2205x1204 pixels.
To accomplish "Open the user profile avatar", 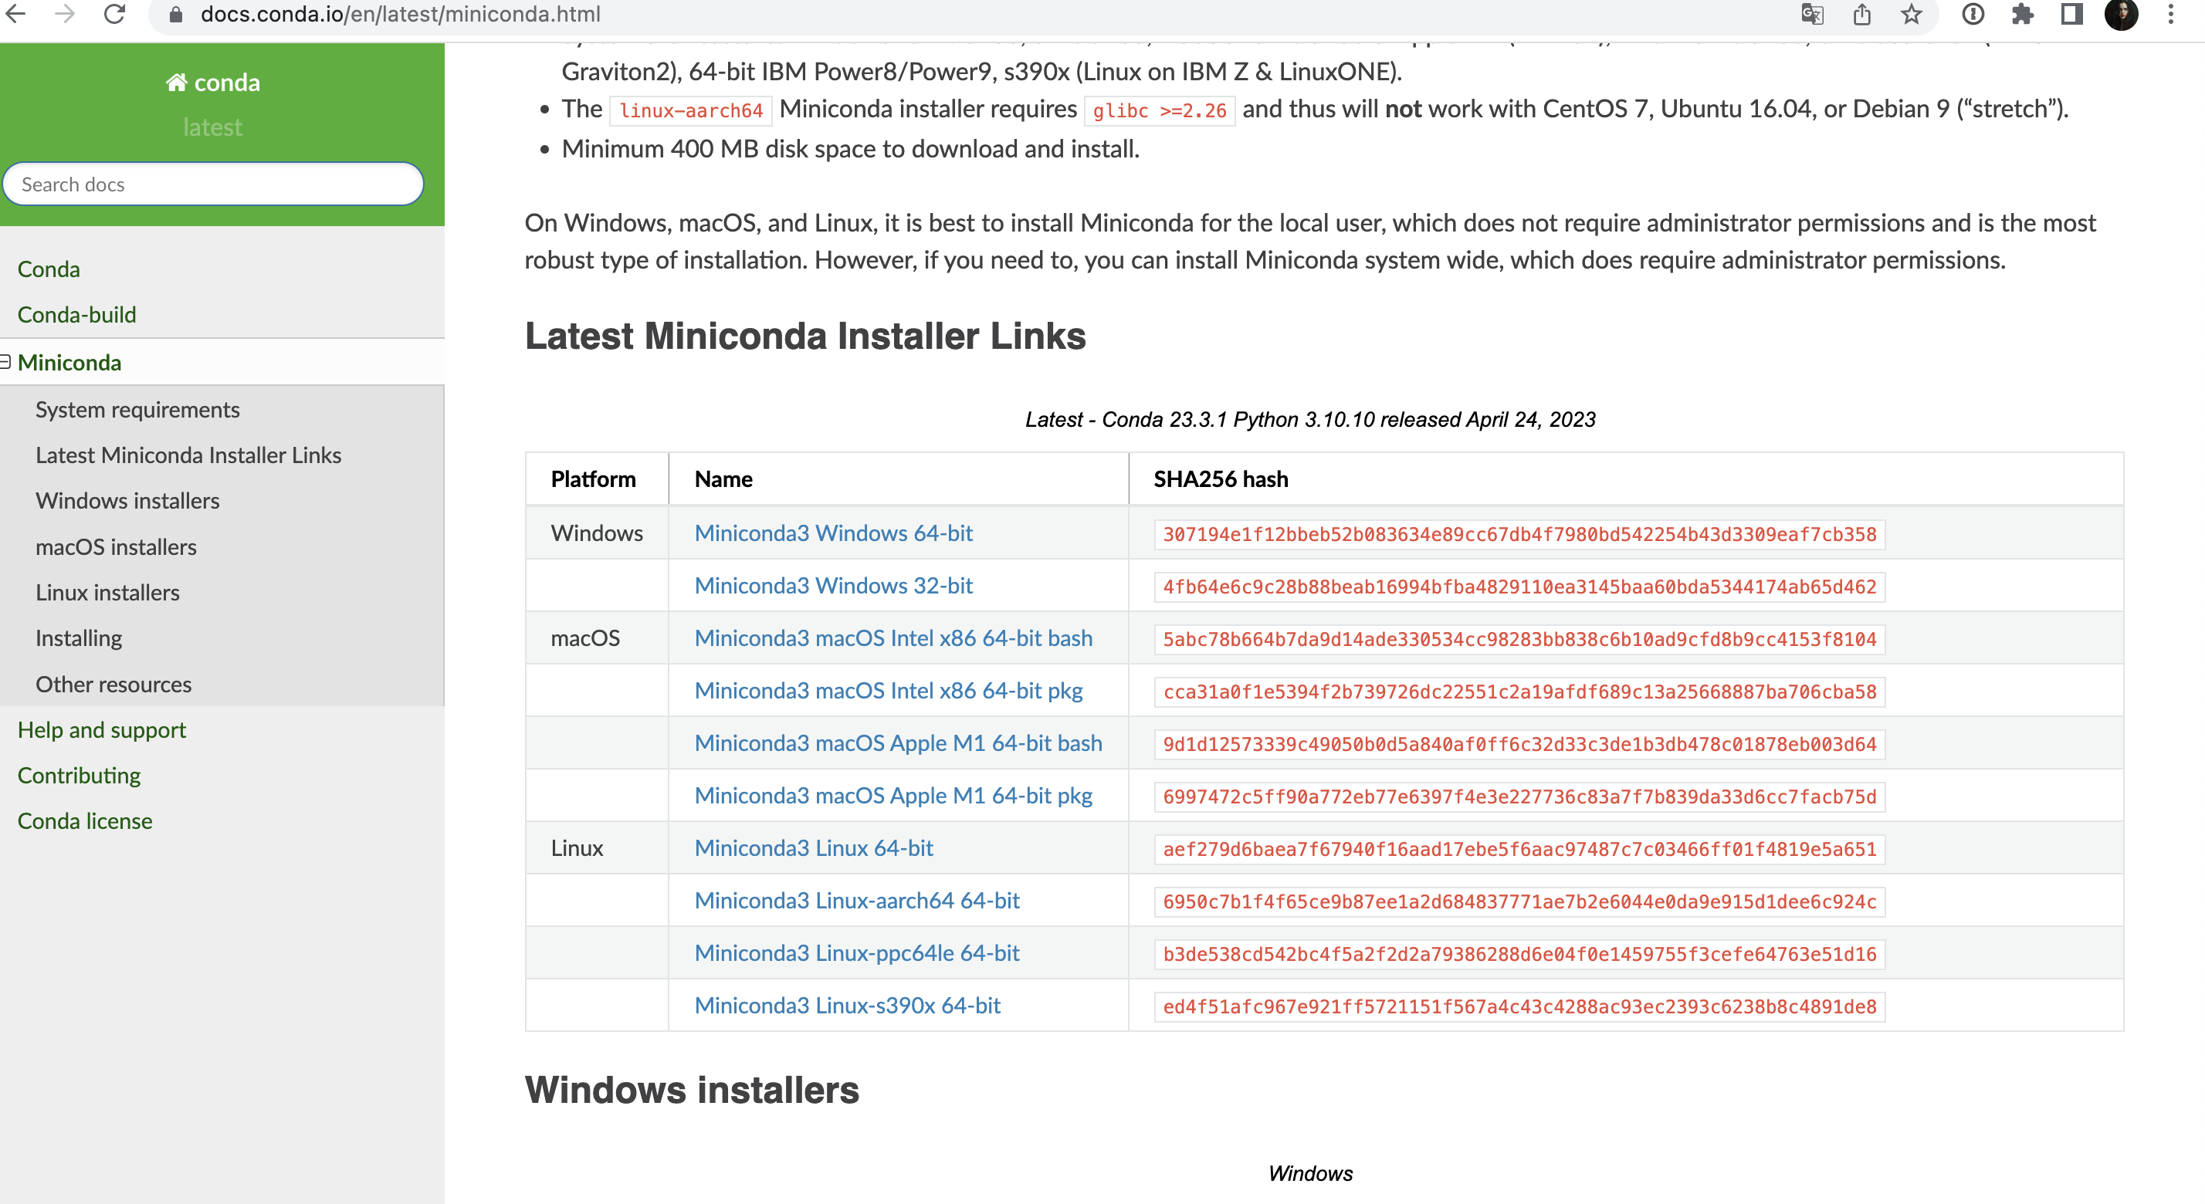I will point(2121,14).
